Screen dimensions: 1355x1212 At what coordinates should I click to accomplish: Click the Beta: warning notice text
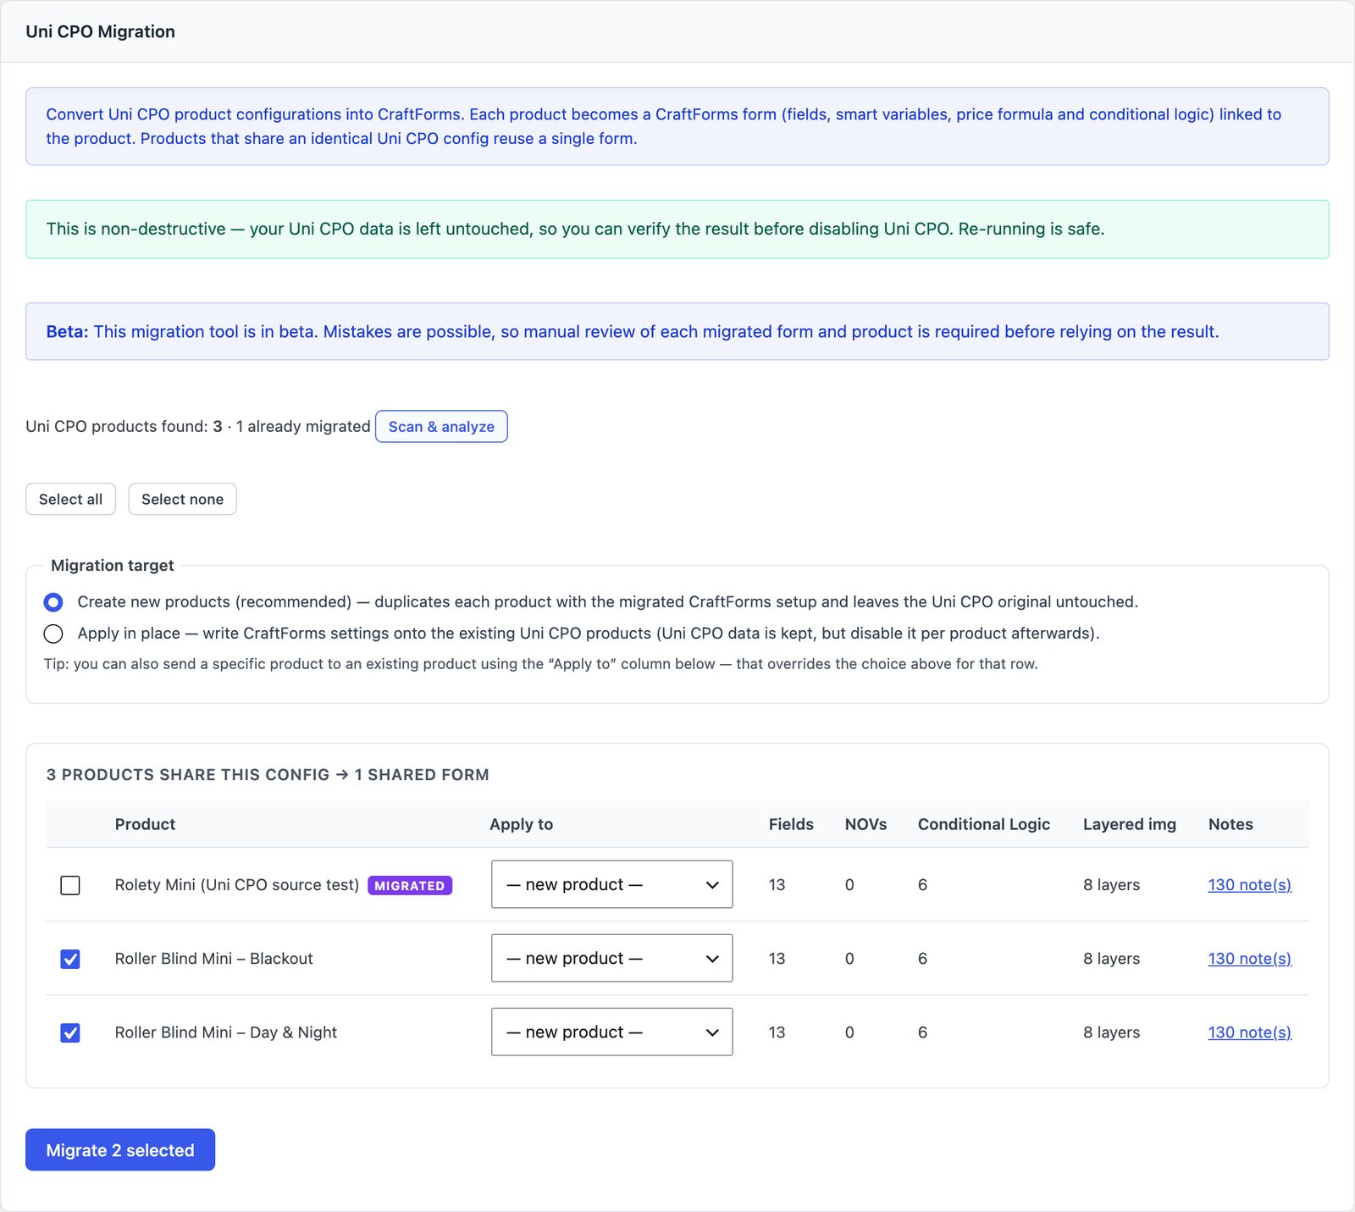coord(633,332)
